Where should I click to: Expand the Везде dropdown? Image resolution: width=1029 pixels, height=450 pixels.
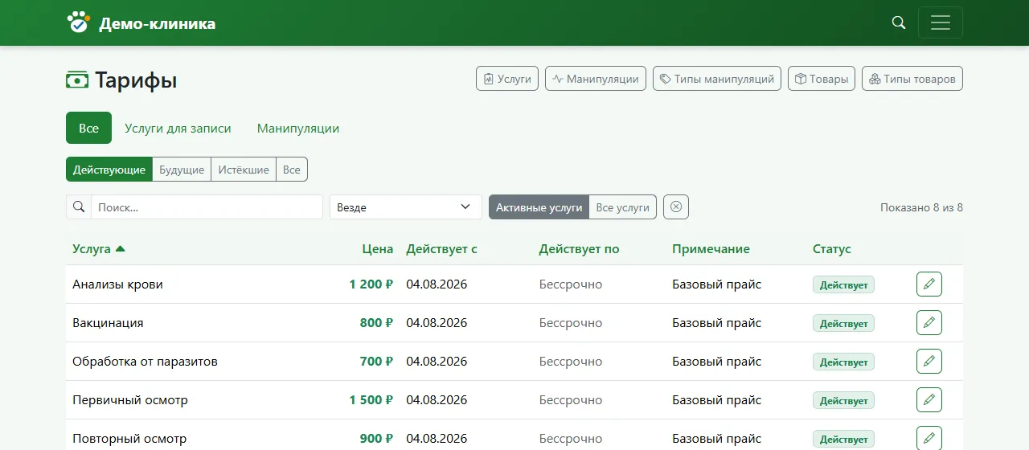406,207
